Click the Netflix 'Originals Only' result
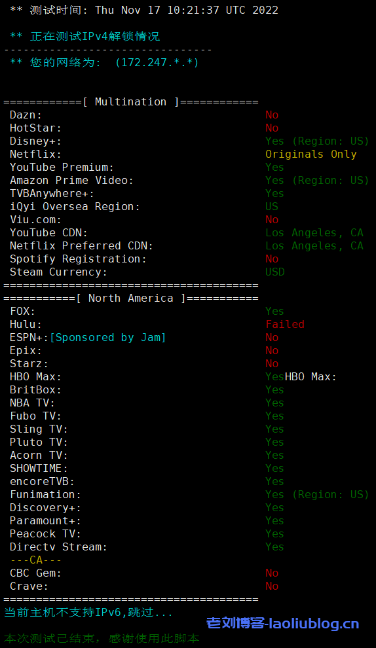 [311, 154]
